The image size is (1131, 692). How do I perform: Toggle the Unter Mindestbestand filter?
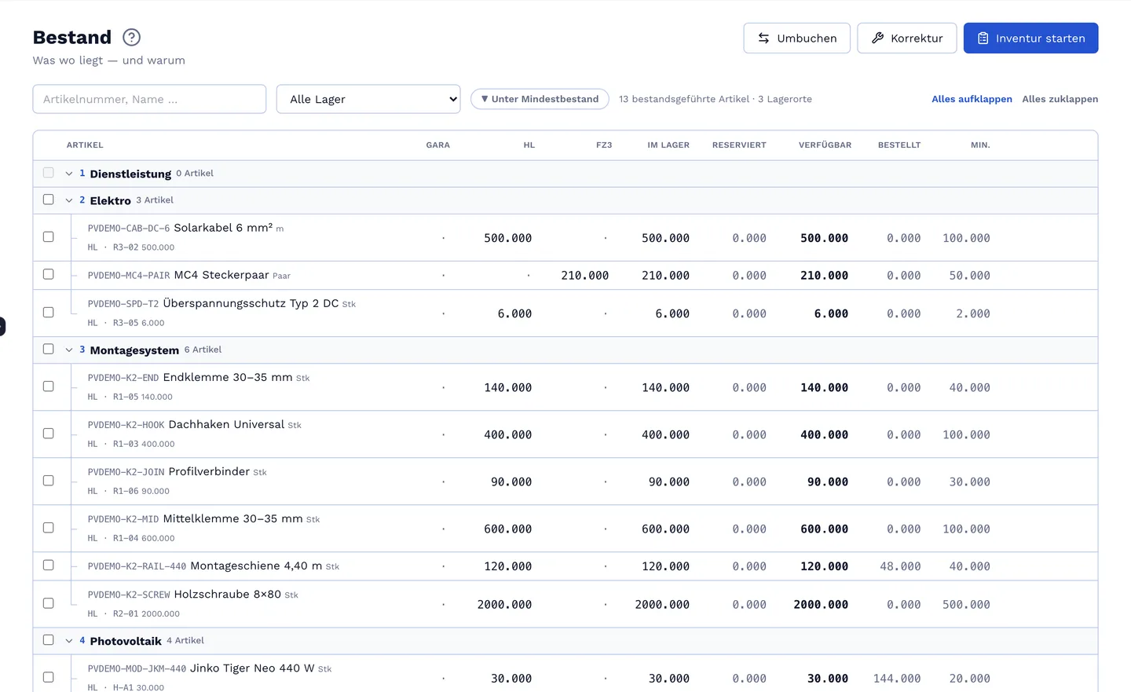click(540, 99)
